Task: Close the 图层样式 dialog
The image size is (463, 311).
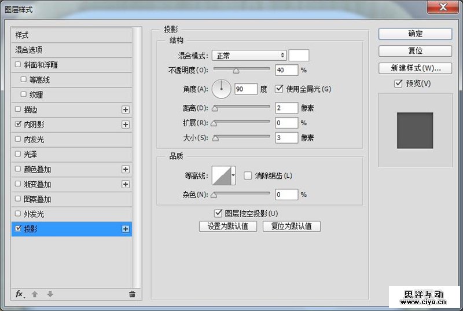Action: (x=443, y=7)
